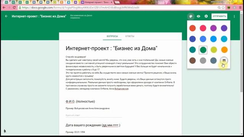
Task: Click the browser back arrow
Action: click(4, 8)
